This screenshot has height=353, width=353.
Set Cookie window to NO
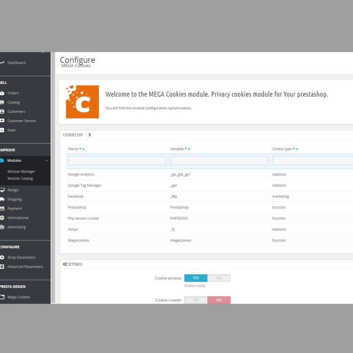219,278
